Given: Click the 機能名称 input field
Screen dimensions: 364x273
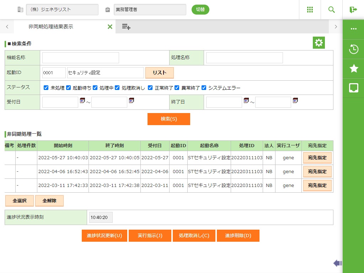Looking at the screenshot, I should pyautogui.click(x=81, y=58).
